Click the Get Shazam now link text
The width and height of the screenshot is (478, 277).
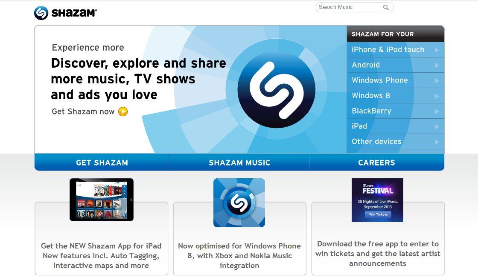(83, 111)
